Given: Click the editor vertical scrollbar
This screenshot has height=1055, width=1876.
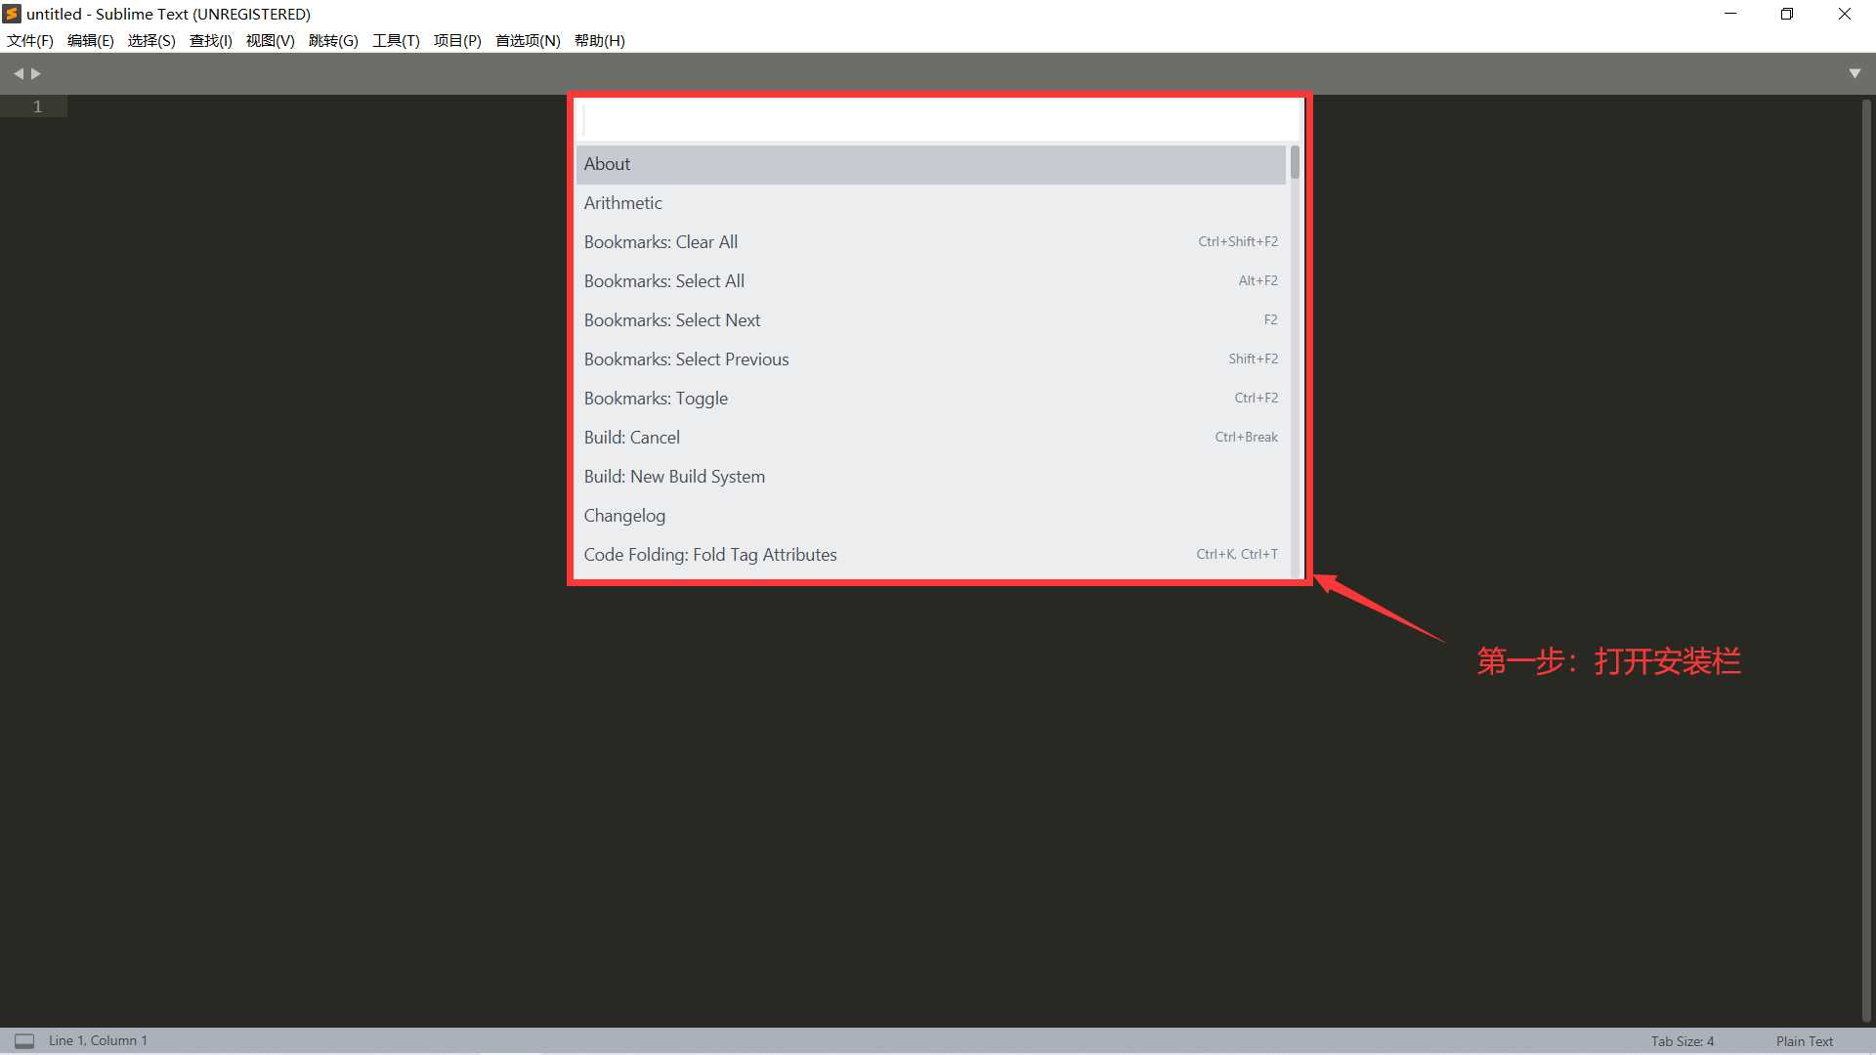Looking at the screenshot, I should (1866, 561).
